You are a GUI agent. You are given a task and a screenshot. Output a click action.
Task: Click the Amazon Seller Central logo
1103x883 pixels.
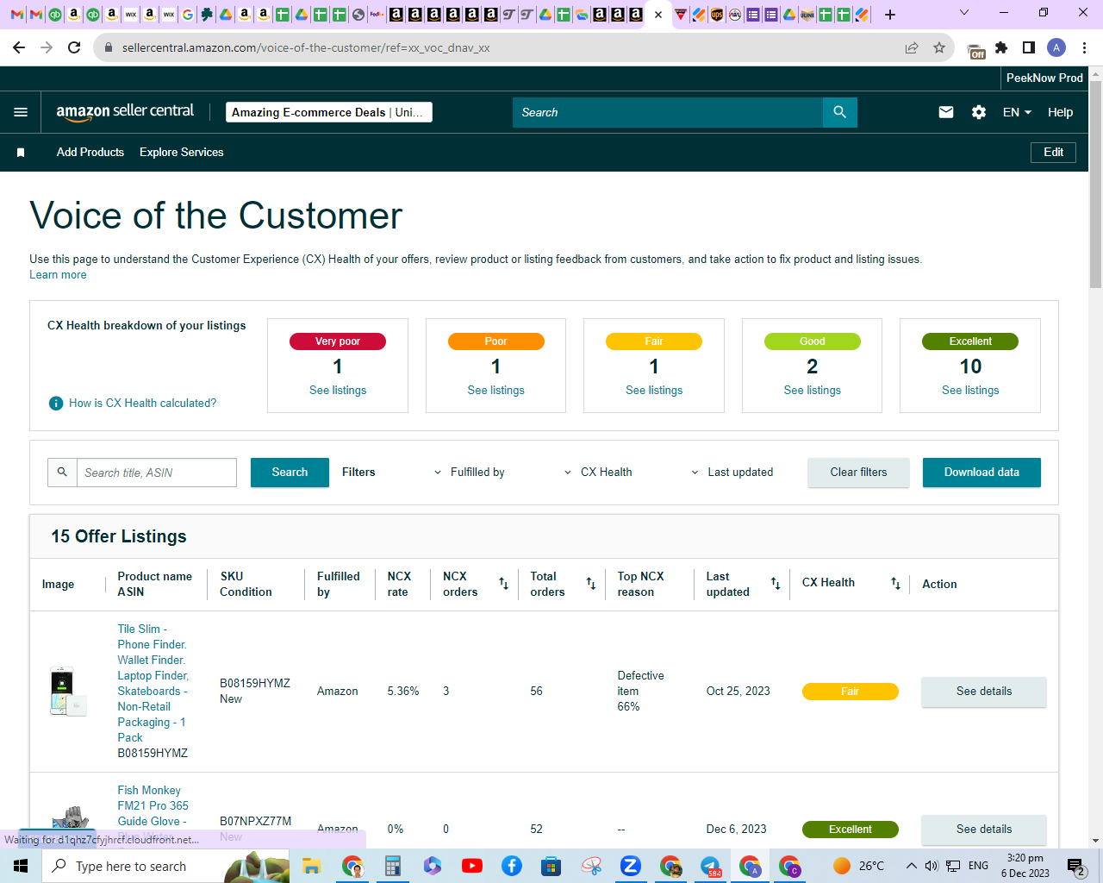(125, 112)
